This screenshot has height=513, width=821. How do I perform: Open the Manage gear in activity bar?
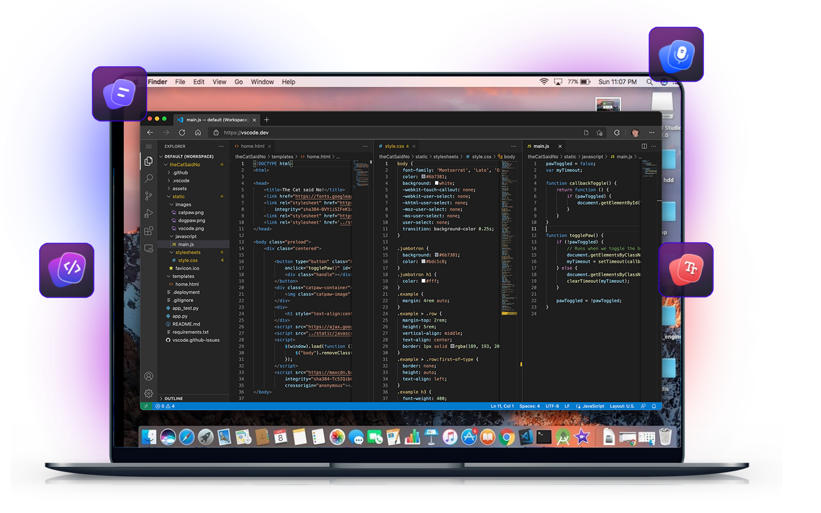tap(149, 393)
